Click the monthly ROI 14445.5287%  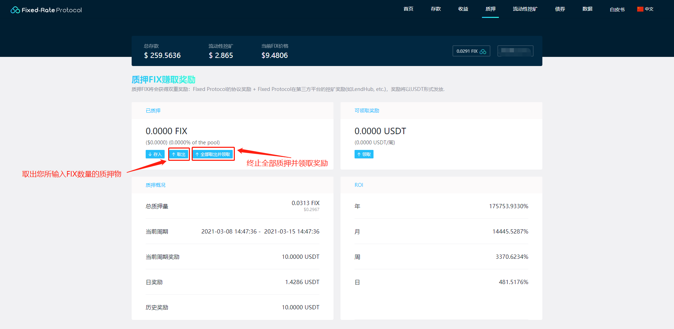(510, 231)
